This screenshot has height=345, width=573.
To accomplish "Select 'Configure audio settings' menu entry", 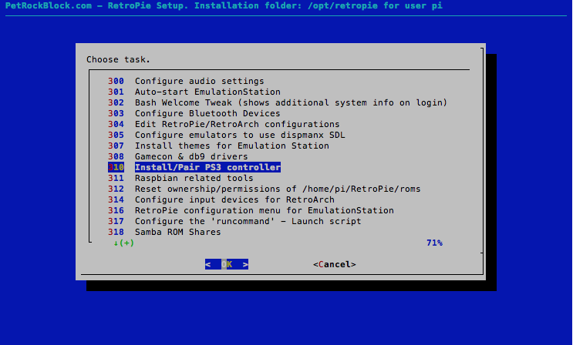I will 199,81.
